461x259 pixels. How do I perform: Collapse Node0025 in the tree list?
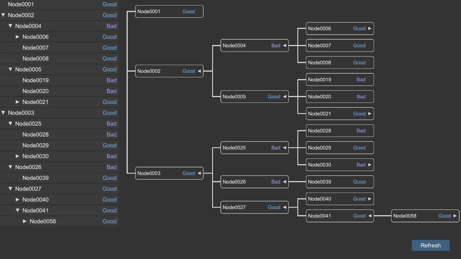pos(10,123)
